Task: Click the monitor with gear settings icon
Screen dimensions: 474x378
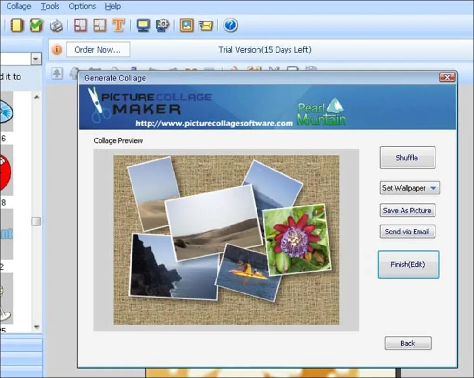Action: click(x=162, y=26)
